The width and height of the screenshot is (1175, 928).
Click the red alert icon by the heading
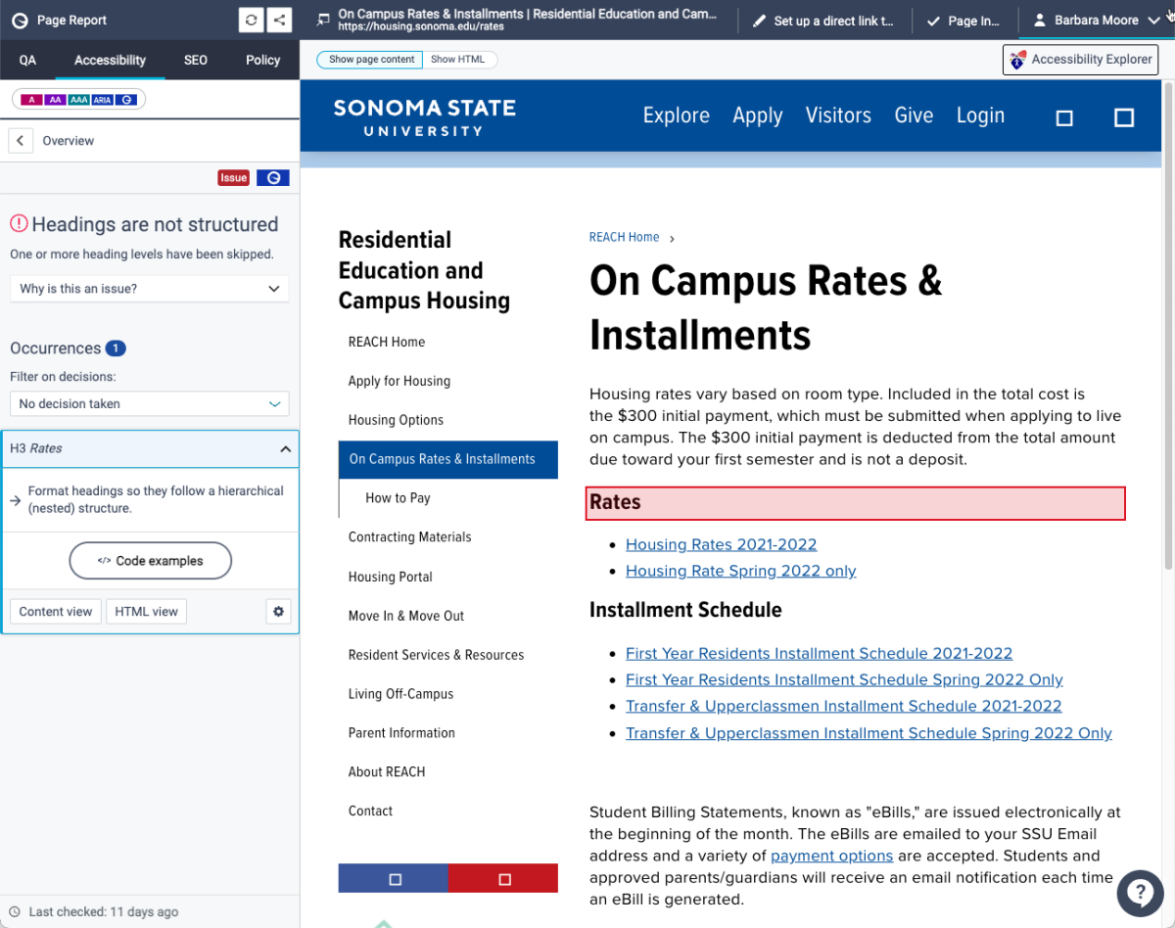[19, 224]
